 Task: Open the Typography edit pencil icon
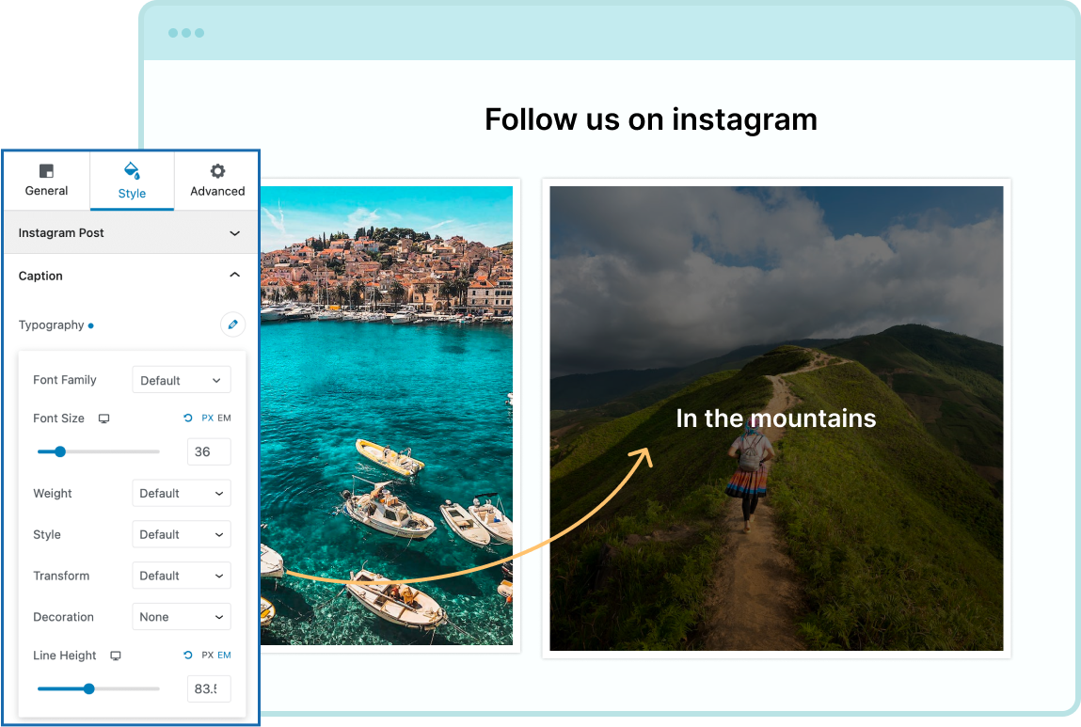(232, 324)
